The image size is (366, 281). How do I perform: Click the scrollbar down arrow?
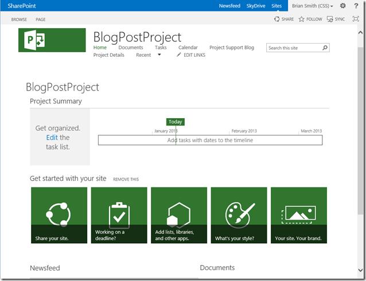pos(360,270)
